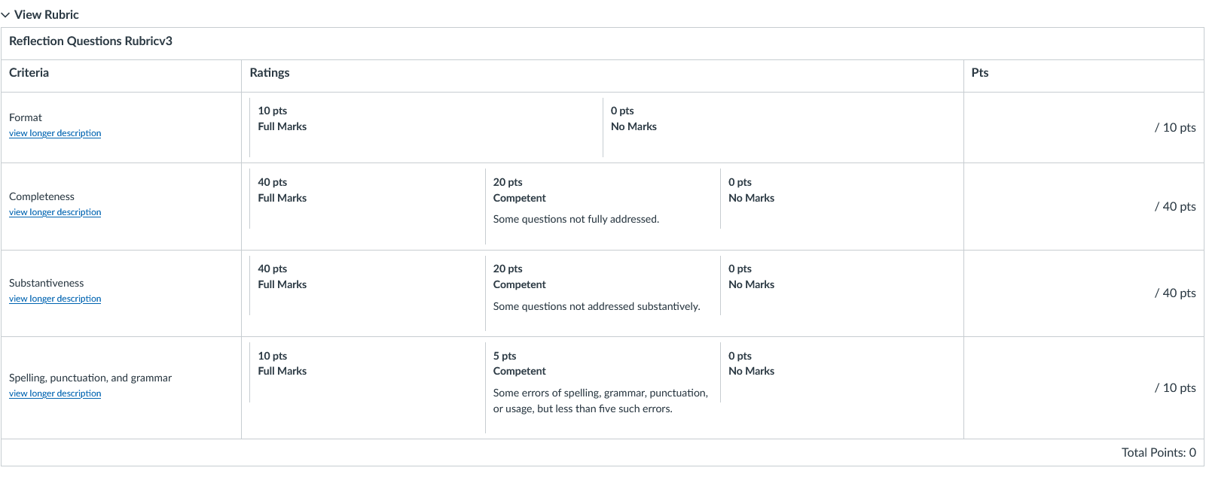
Task: Open Completeness view longer description link
Action: pyautogui.click(x=55, y=212)
